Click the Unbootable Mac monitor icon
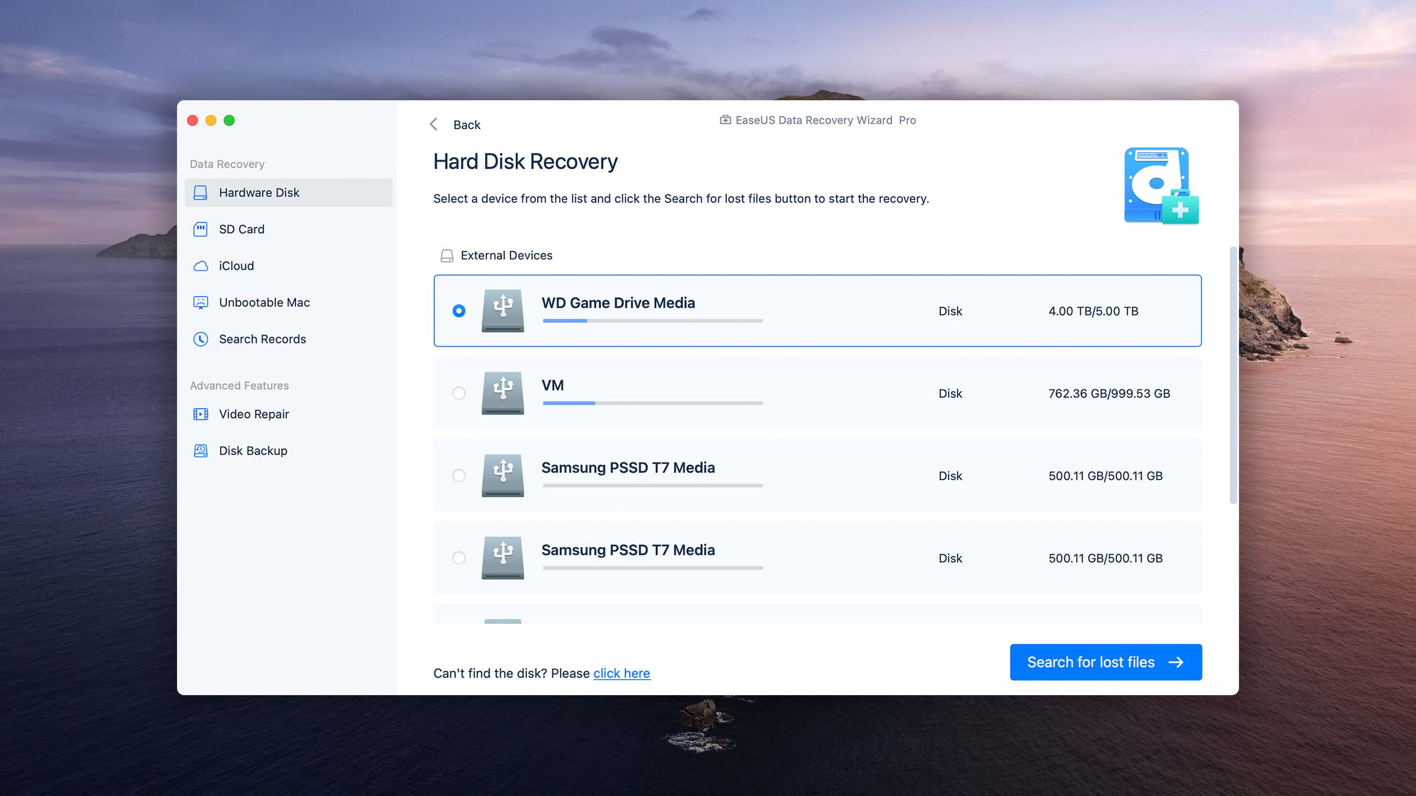This screenshot has height=796, width=1416. 201,302
